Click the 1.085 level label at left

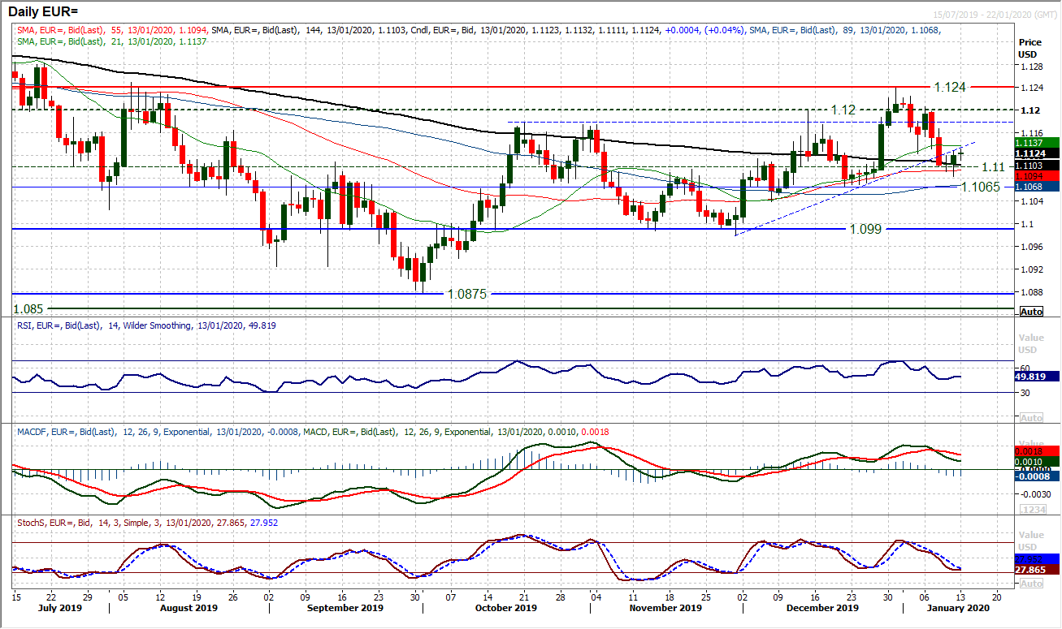click(29, 309)
